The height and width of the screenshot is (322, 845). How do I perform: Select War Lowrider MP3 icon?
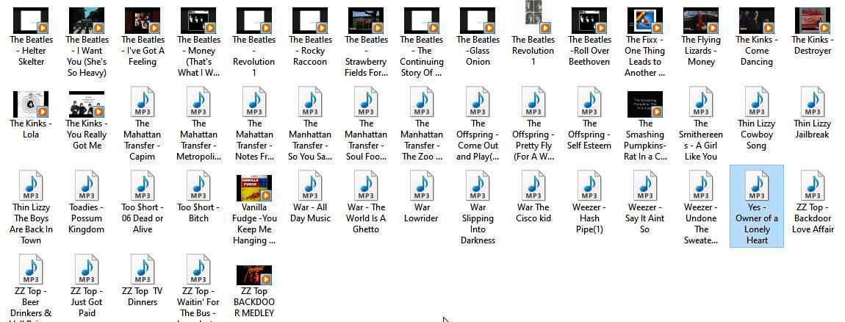click(422, 186)
